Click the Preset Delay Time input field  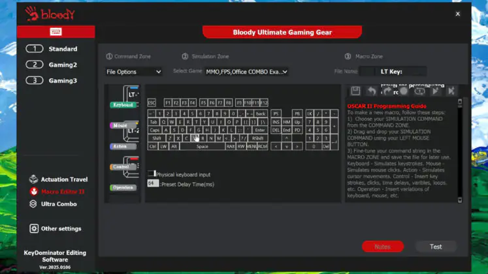point(153,183)
